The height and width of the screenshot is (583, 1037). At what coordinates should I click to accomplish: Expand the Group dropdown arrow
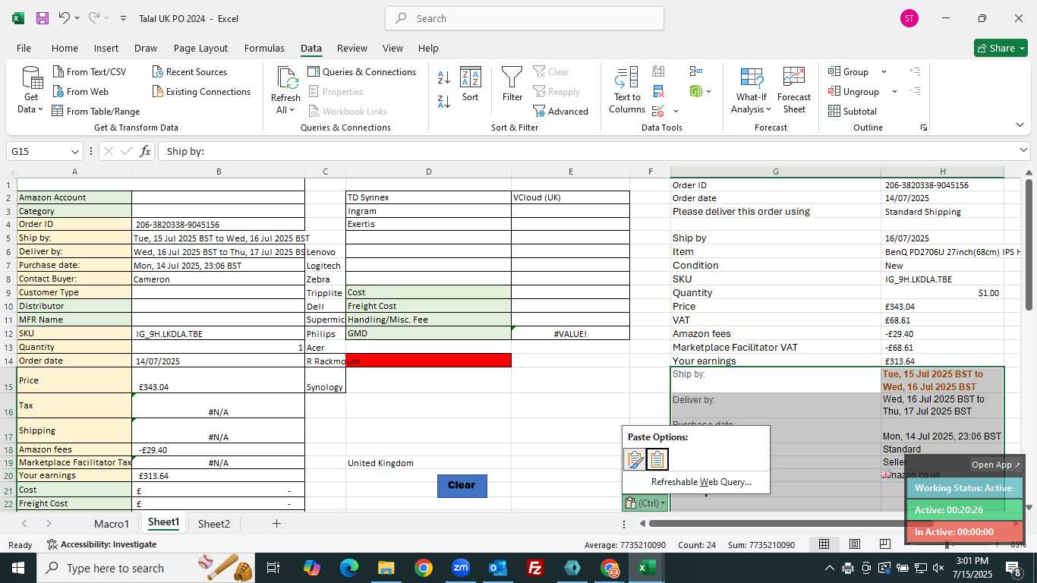[x=884, y=72]
